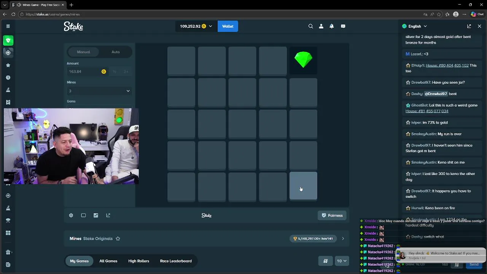The width and height of the screenshot is (487, 274).
Task: Open Recent clock icon in sidebar
Action: point(8,78)
